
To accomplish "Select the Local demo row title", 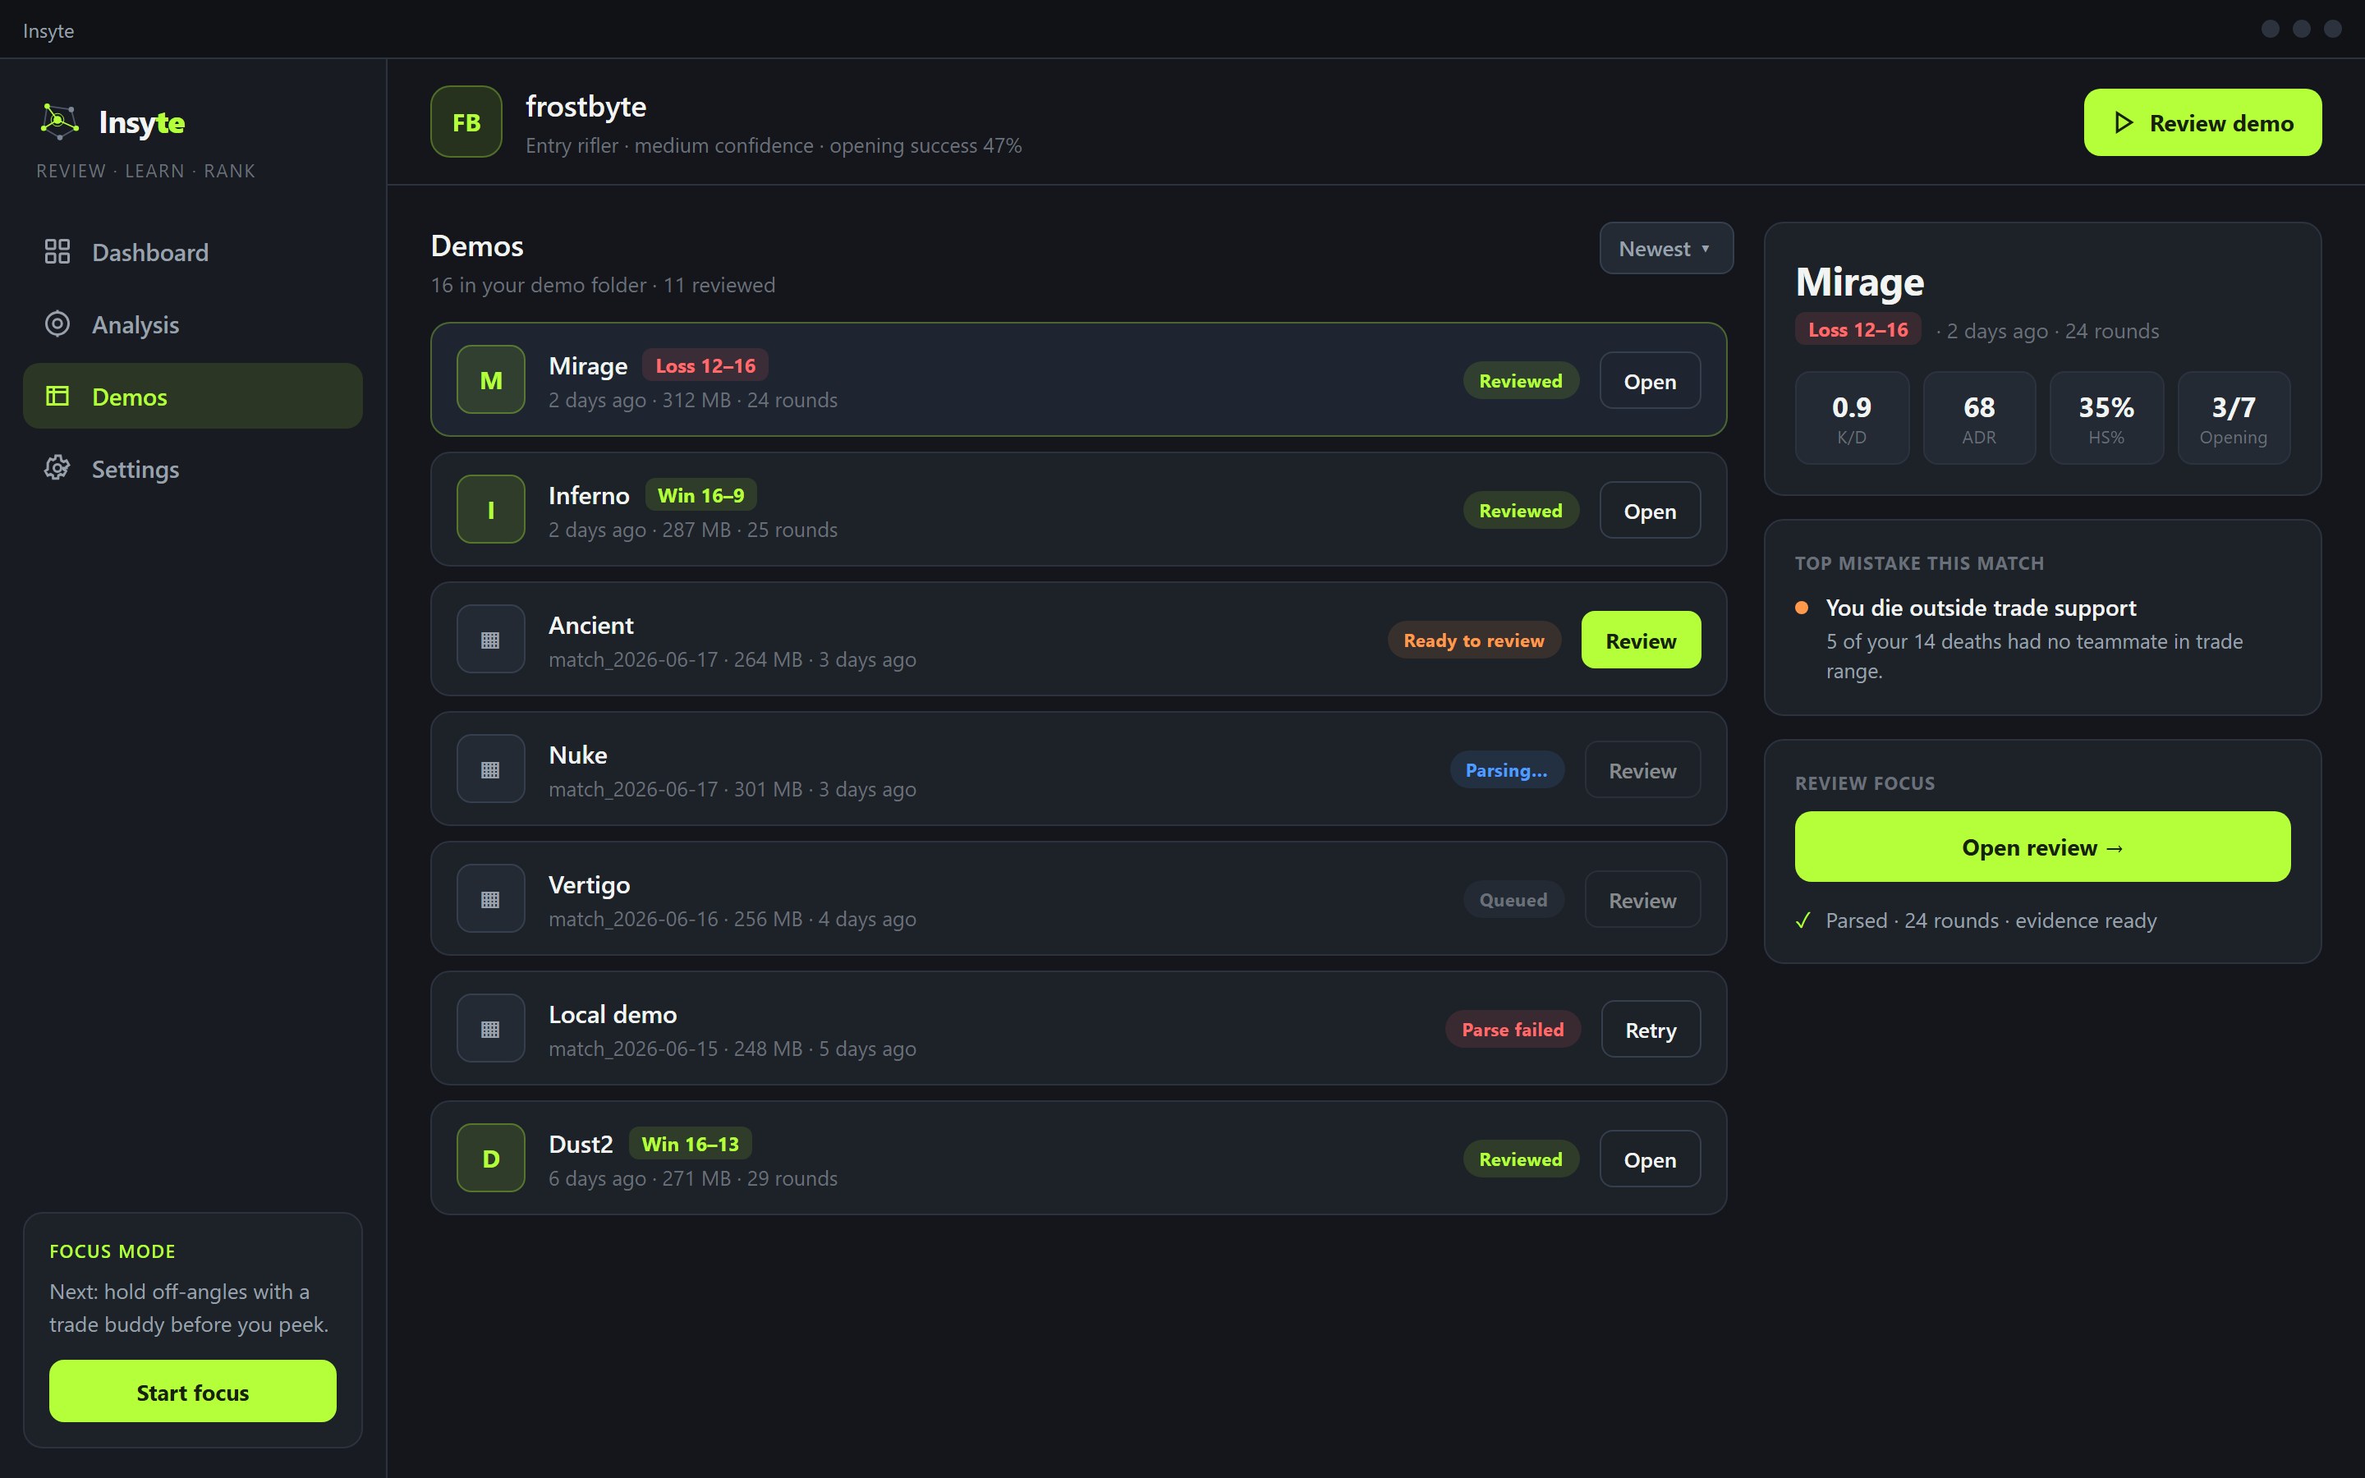I will [x=612, y=1015].
